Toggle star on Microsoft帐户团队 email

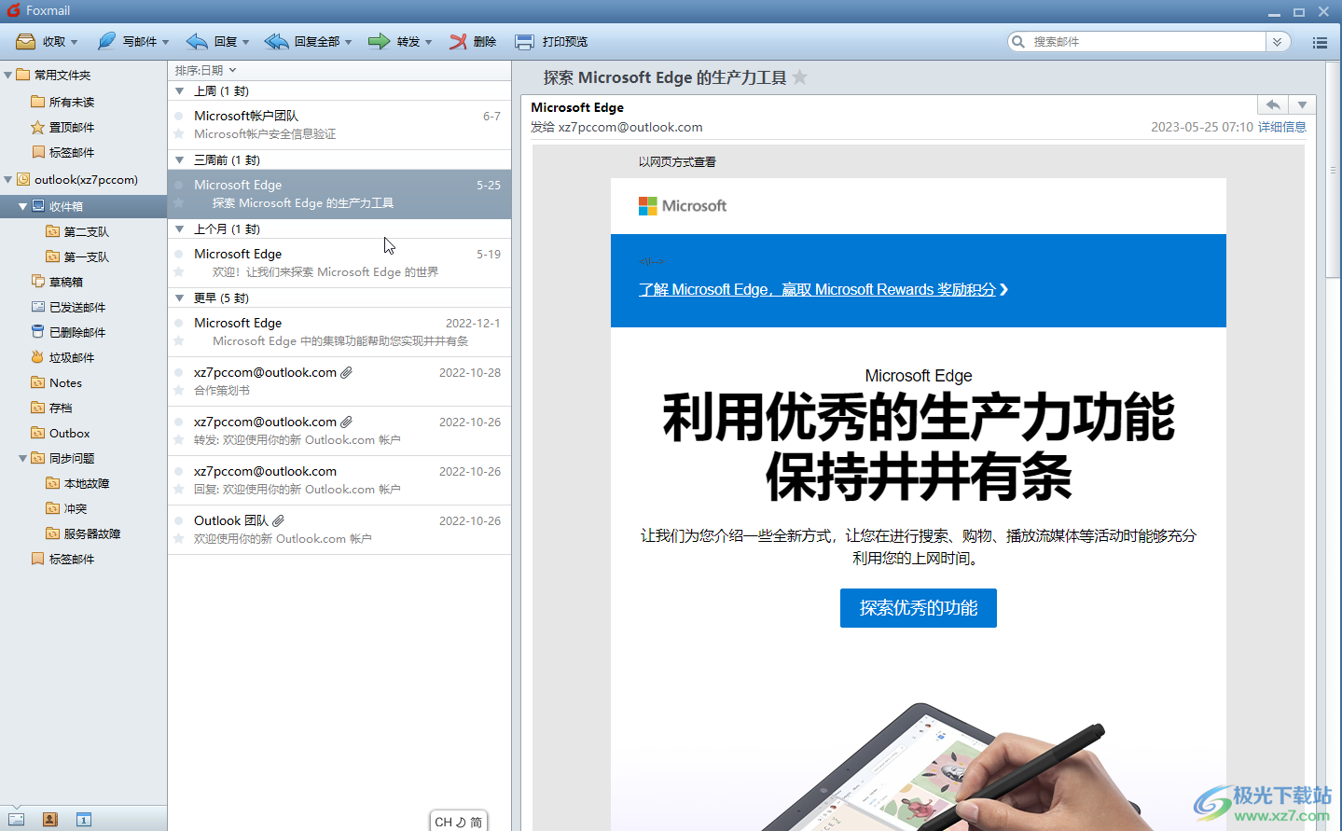coord(179,134)
